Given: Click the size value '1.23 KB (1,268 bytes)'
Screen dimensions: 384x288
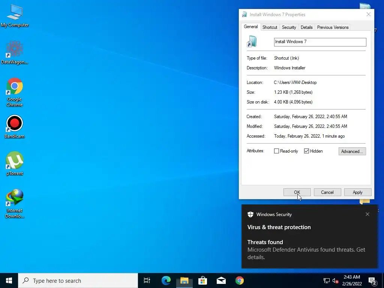Looking at the screenshot, I should point(293,92).
